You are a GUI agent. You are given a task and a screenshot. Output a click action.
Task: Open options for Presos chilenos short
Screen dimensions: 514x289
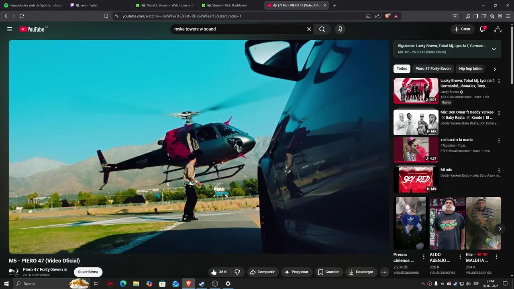(424, 257)
